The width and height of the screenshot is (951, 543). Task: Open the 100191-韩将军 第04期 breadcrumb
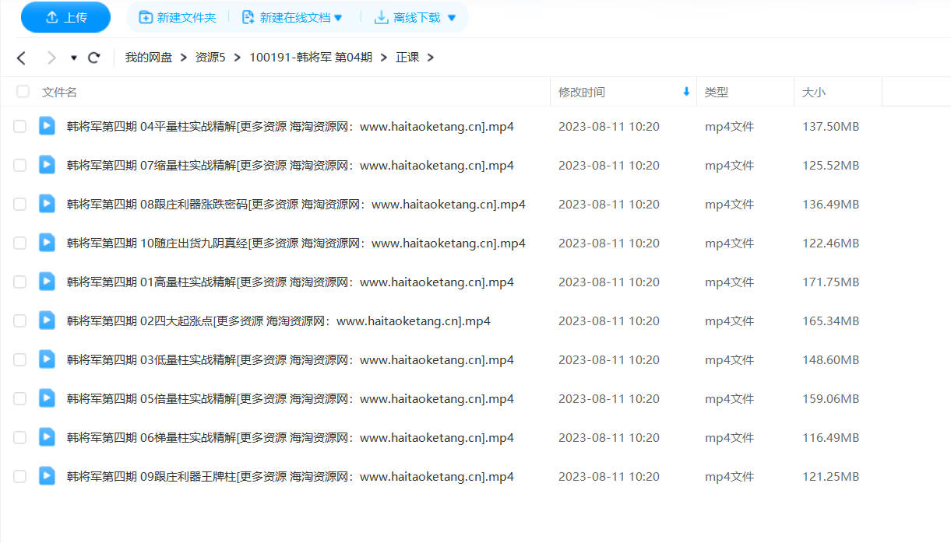pyautogui.click(x=311, y=58)
